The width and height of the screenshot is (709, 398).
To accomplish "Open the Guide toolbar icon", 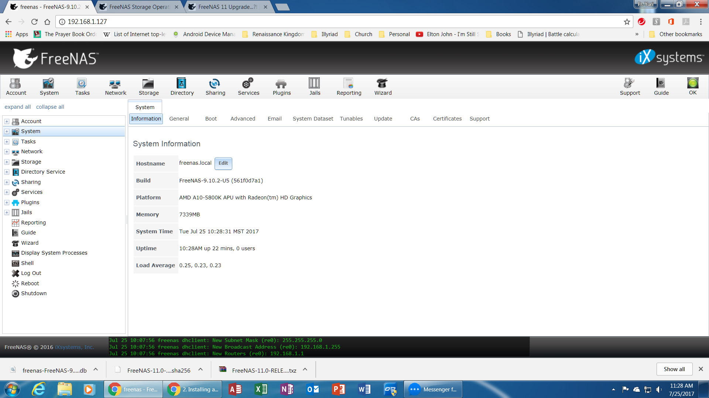I will click(661, 87).
